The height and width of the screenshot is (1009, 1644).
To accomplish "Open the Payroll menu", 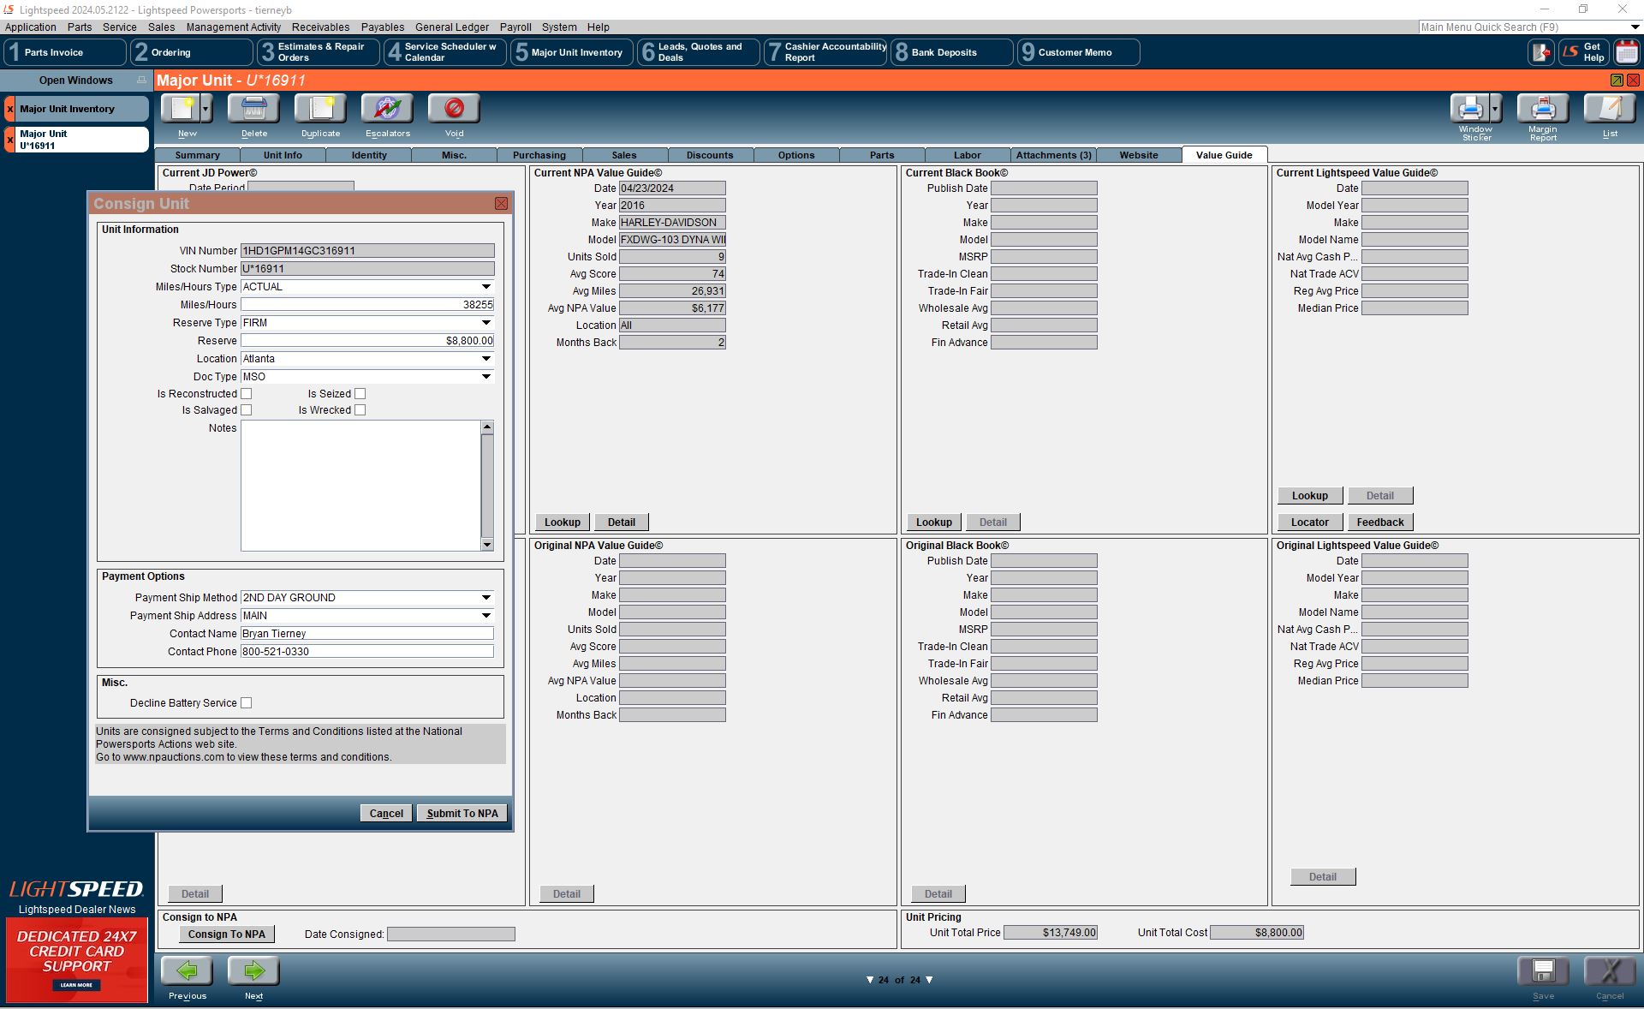I will pos(515,27).
